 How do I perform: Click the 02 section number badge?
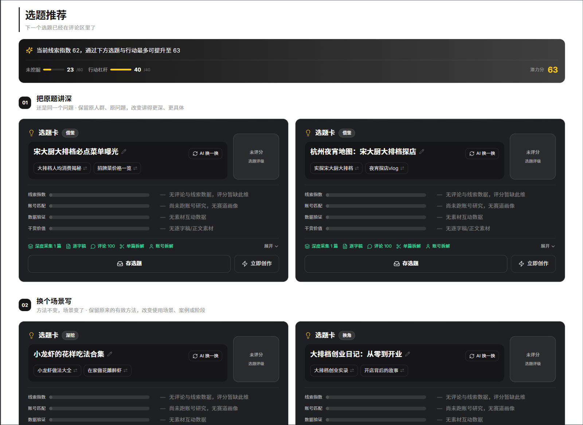coord(25,305)
